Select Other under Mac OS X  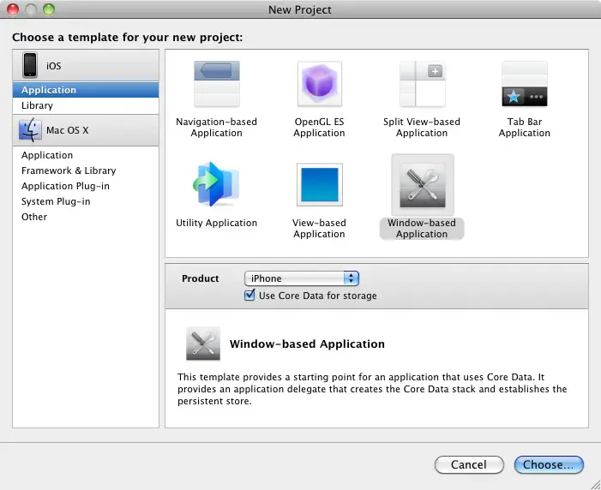(x=34, y=217)
